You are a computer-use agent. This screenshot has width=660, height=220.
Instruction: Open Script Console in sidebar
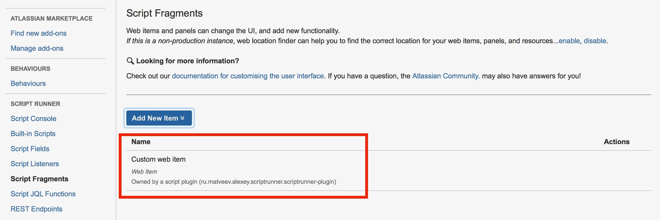point(33,119)
